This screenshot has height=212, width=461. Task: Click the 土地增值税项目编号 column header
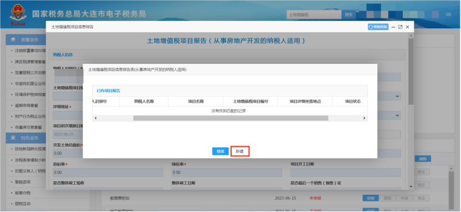(x=251, y=102)
